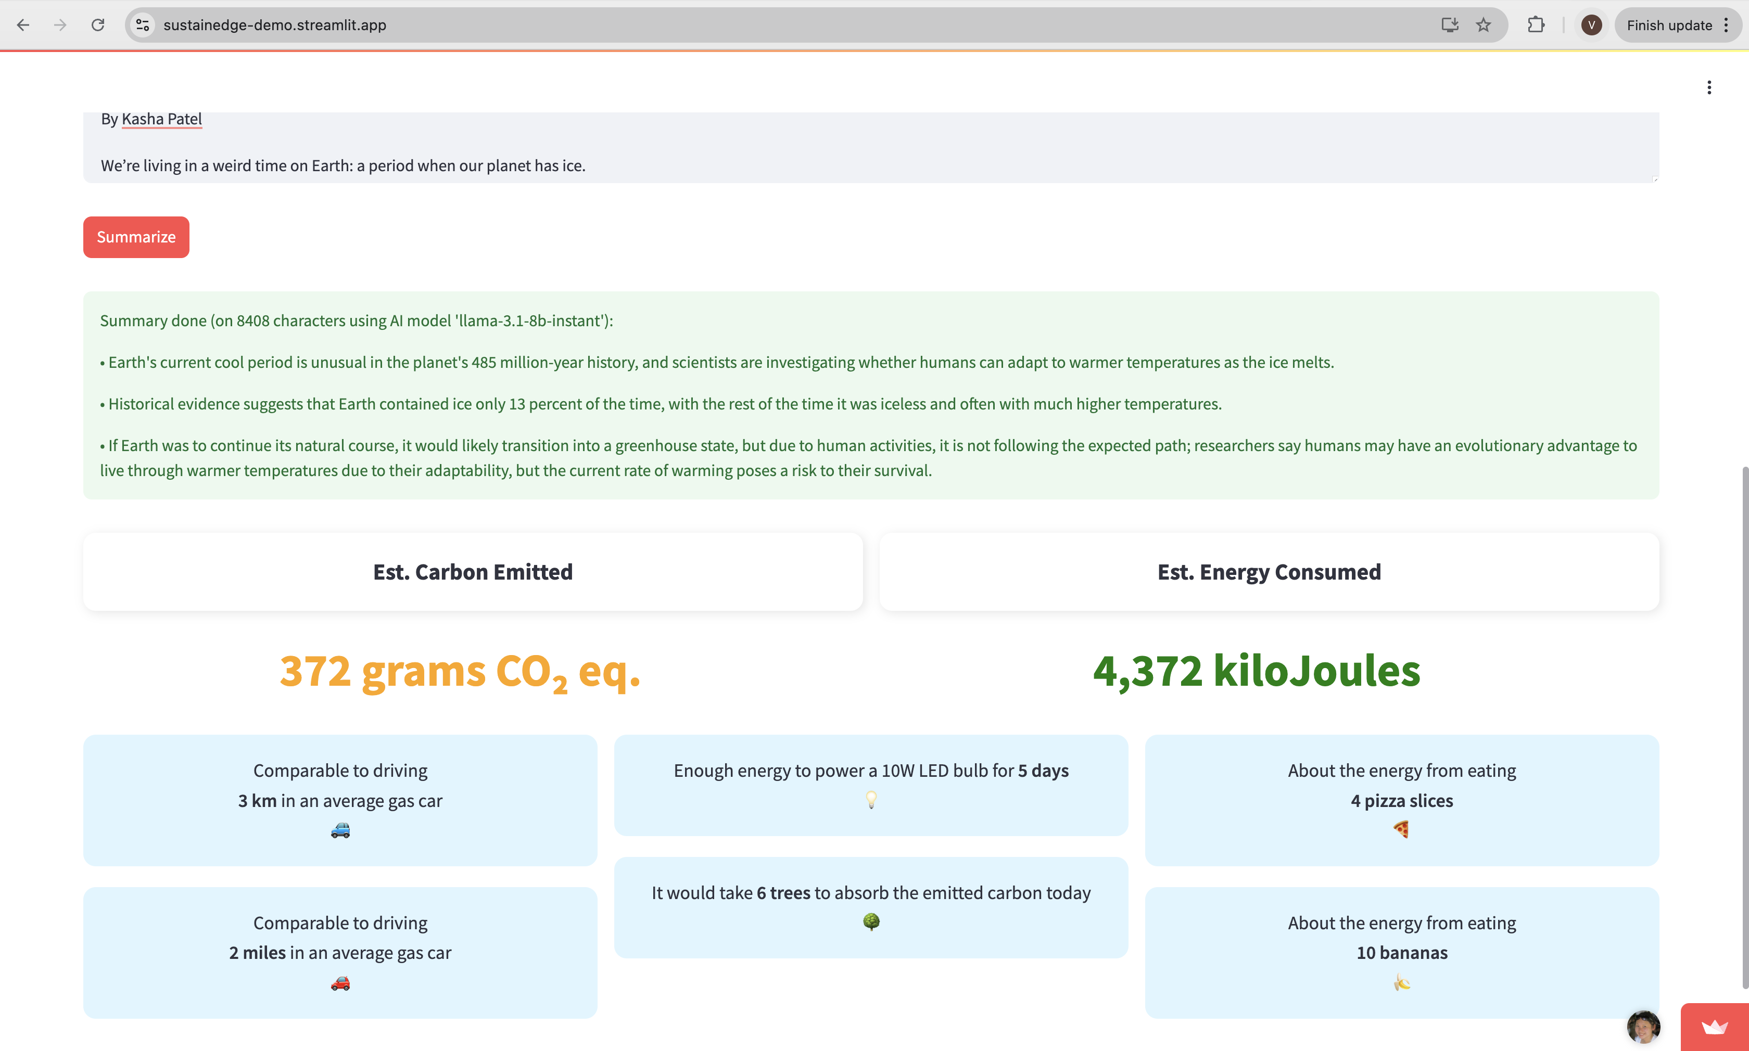Click the browser back arrow
This screenshot has width=1749, height=1051.
pos(23,25)
